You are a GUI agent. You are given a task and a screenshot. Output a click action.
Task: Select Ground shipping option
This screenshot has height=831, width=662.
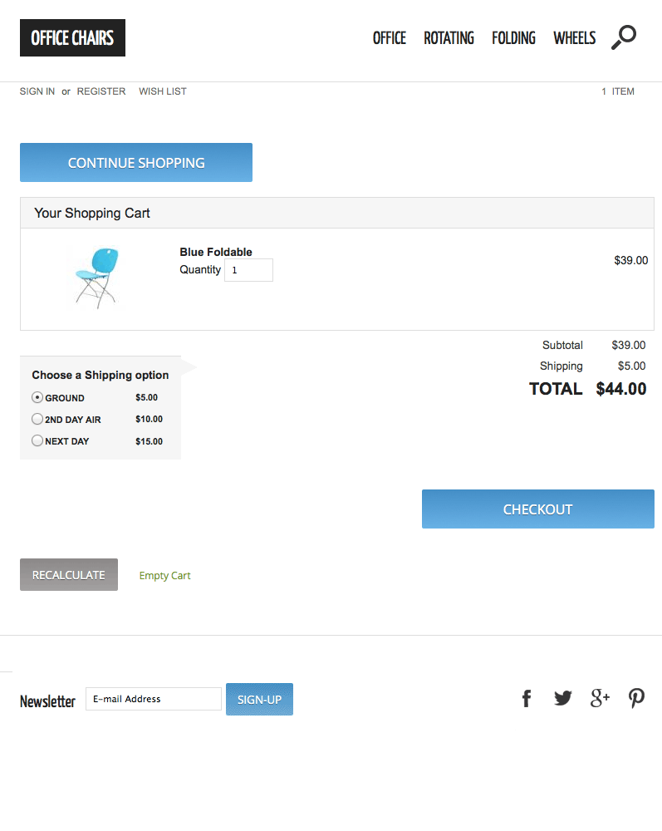[37, 397]
